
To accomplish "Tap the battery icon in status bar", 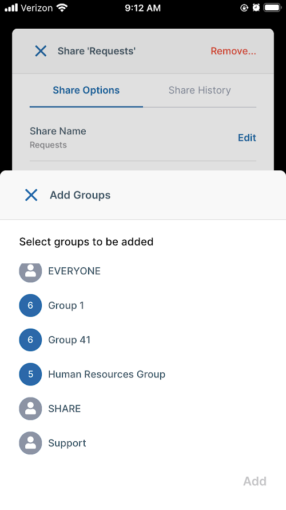I will 272,8.
